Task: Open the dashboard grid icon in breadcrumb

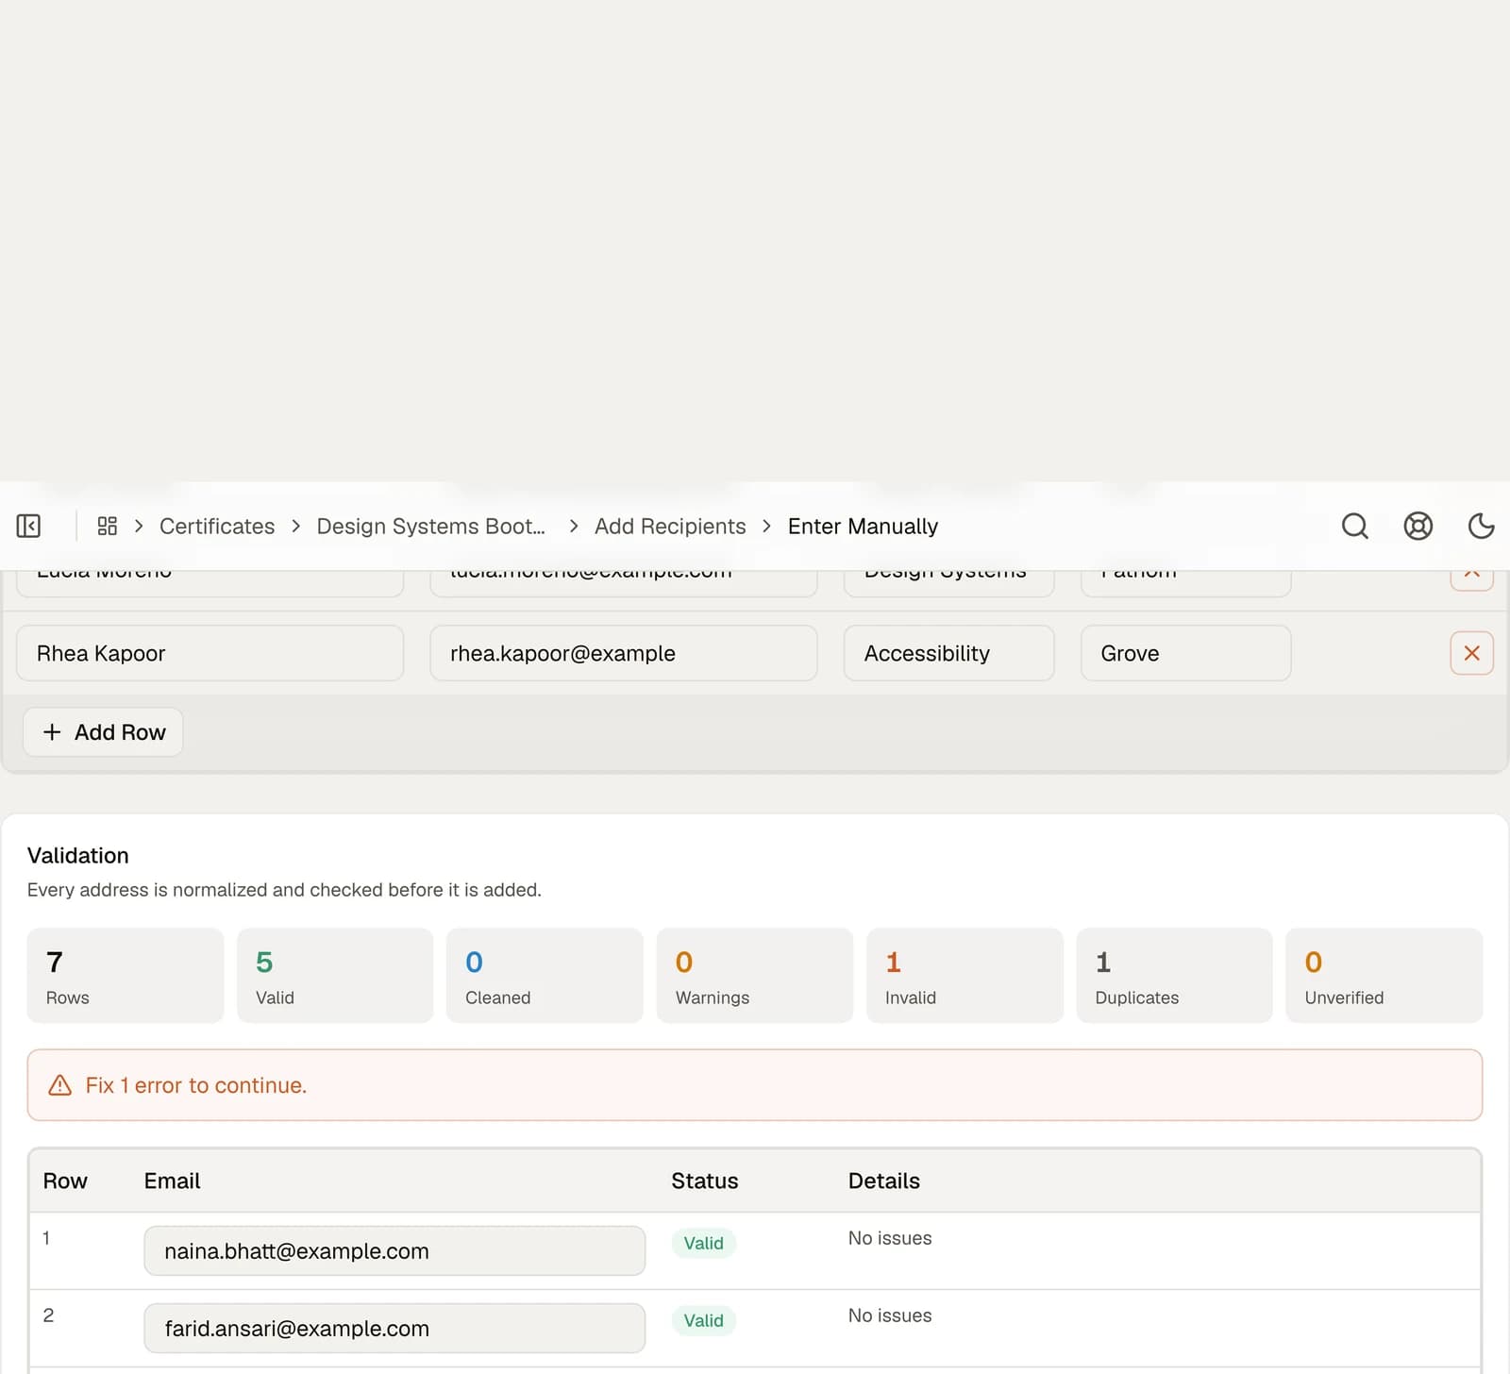Action: [x=108, y=526]
